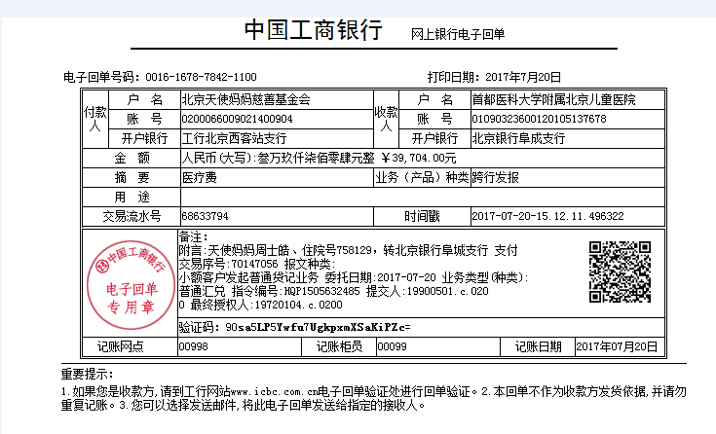Click the 网上银行电子回单 subtitle

coord(458,34)
